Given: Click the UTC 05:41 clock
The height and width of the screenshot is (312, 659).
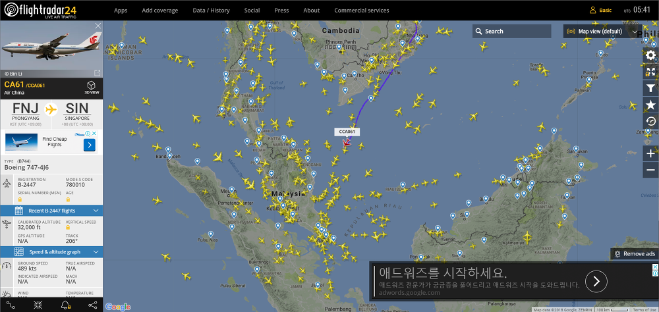Looking at the screenshot, I should click(x=637, y=10).
